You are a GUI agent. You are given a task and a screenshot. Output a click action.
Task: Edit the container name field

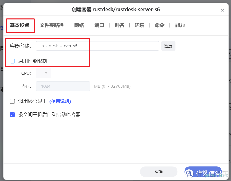point(97,46)
